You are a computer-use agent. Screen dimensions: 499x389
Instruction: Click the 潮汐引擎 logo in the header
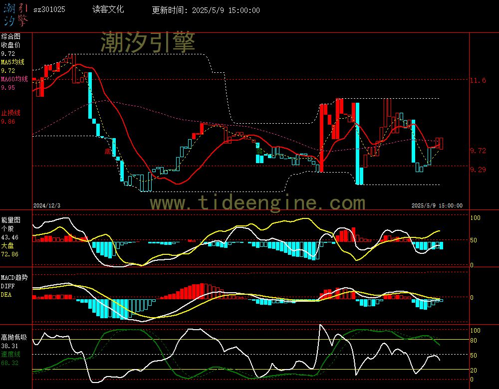[x=15, y=15]
